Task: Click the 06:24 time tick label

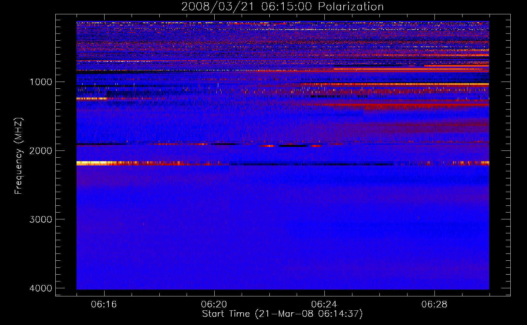Action: click(324, 305)
